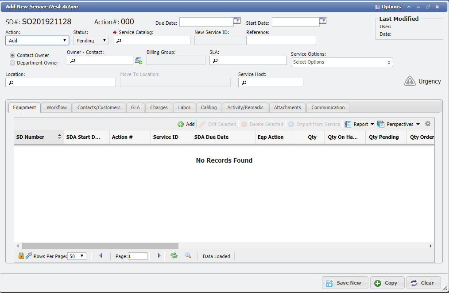Open the SLA lookup search
449x293 pixels.
click(x=215, y=60)
